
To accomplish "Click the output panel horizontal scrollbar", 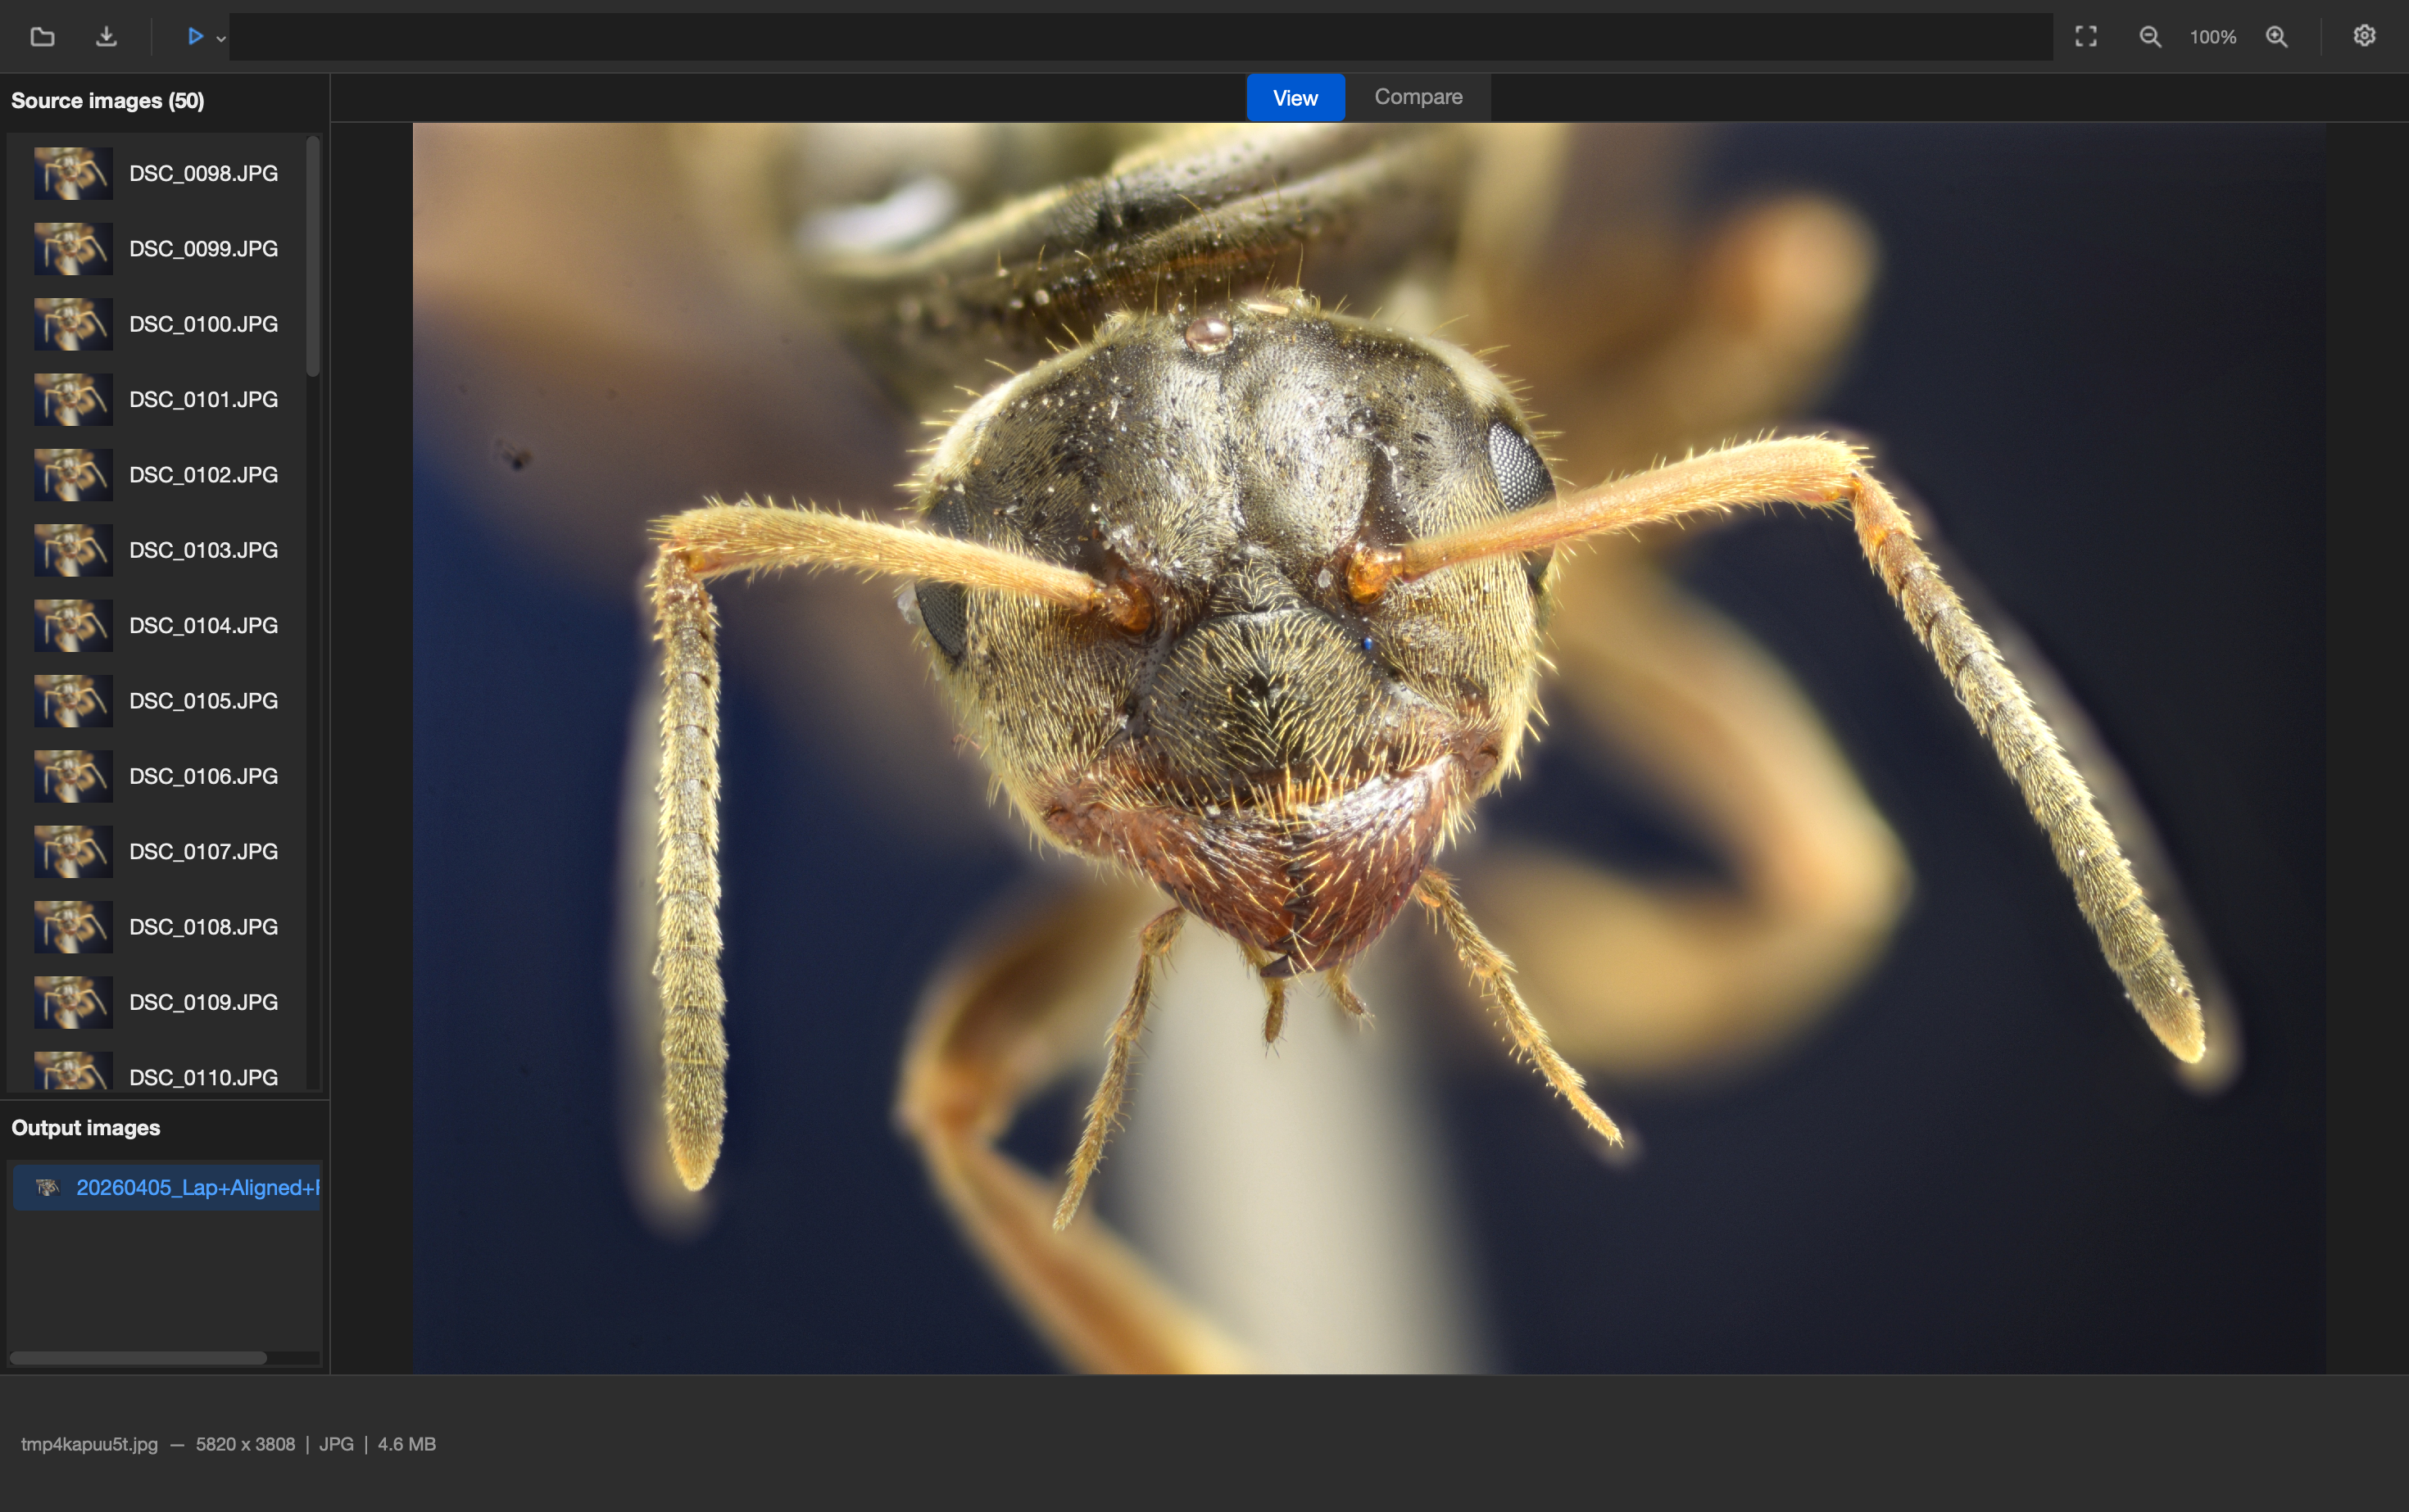I will (138, 1358).
